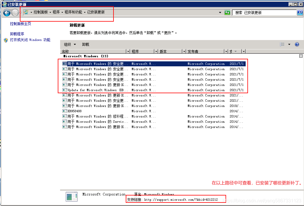Click icon of the Servic... row
Image resolution: width=304 pixels, height=206 pixels.
64,122
